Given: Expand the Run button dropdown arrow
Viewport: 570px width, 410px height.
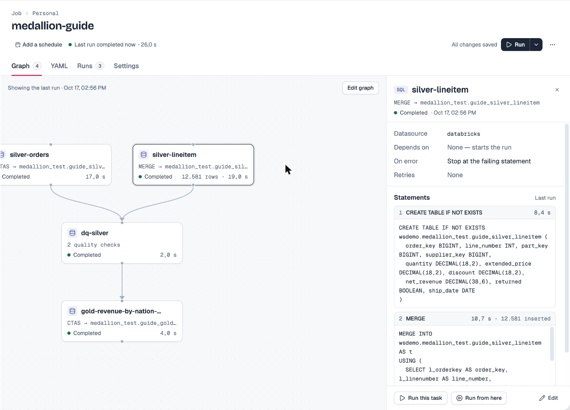Looking at the screenshot, I should click(x=536, y=45).
